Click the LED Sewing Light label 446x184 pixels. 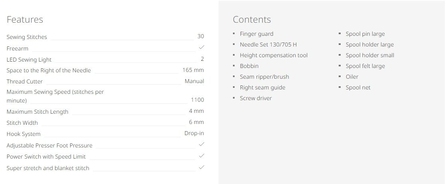point(29,60)
